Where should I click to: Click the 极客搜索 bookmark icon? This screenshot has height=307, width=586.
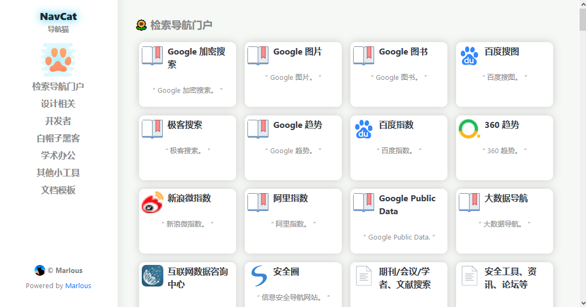pyautogui.click(x=153, y=128)
